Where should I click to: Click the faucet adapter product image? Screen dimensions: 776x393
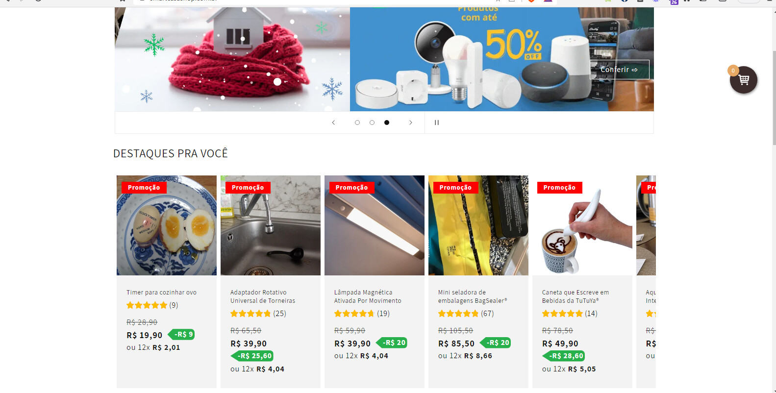point(271,225)
